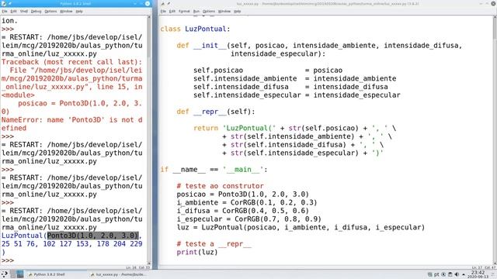
Task: Click 'class LuzPontual:' in editor
Action: 195,29
